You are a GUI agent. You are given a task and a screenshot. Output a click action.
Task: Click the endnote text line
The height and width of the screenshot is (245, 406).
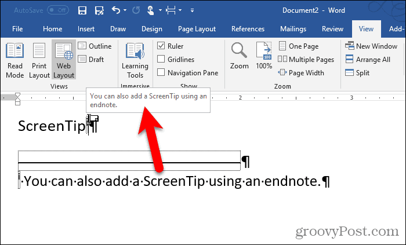coord(174,181)
